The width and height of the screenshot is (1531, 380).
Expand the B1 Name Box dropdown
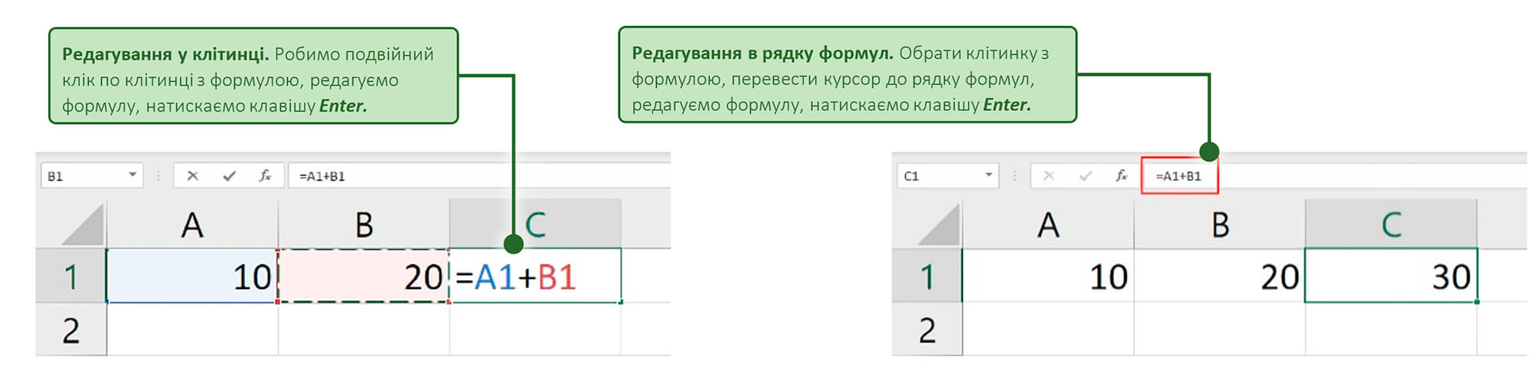tap(132, 175)
